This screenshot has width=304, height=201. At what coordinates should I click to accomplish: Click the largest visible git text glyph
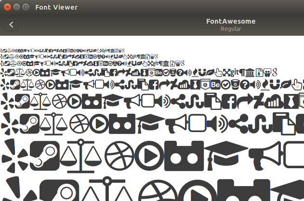pyautogui.click(x=234, y=73)
